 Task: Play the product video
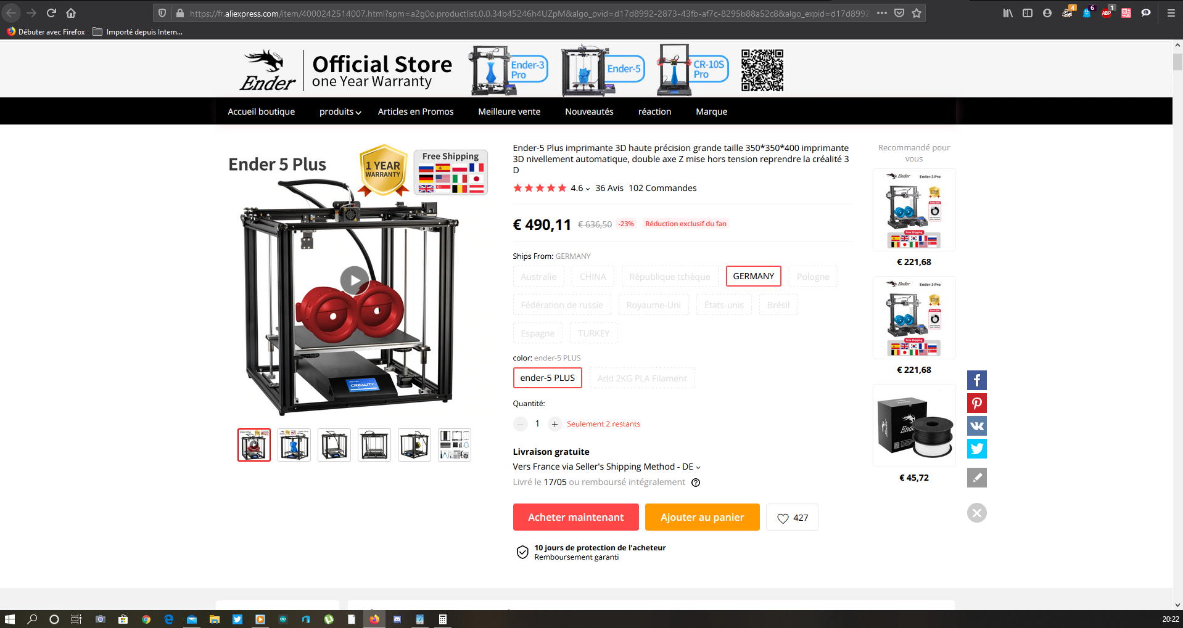tap(355, 280)
